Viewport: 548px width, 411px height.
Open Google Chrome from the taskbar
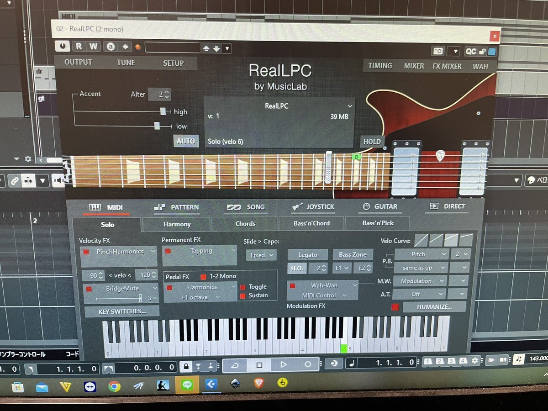(x=114, y=387)
